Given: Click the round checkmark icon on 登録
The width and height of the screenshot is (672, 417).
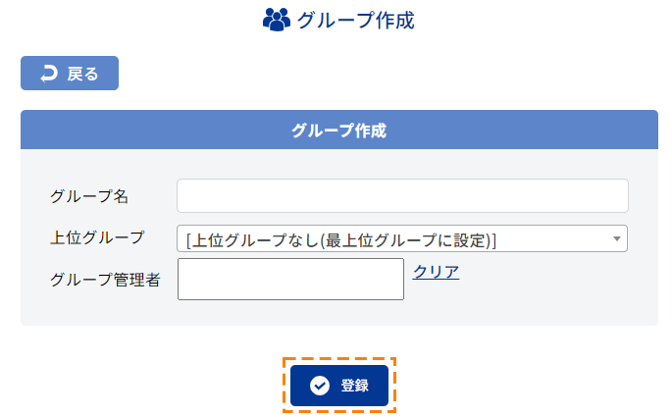Looking at the screenshot, I should [320, 386].
